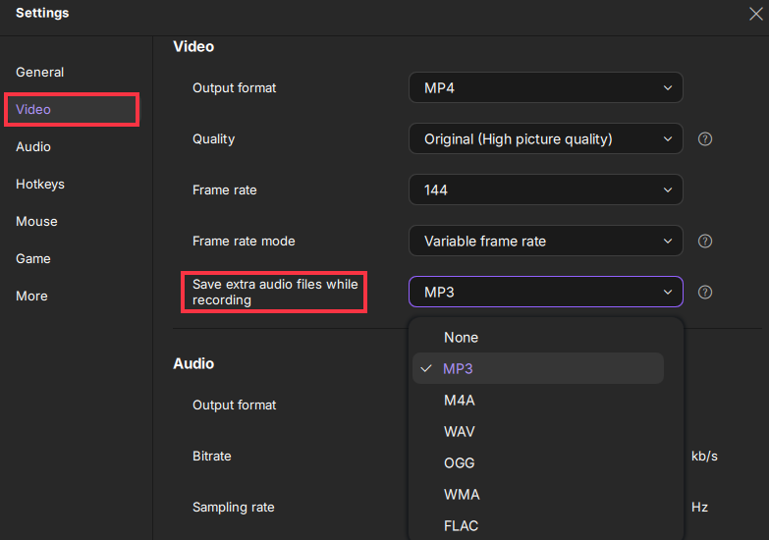Select WAV from the format list
The height and width of the screenshot is (540, 769).
pyautogui.click(x=538, y=432)
